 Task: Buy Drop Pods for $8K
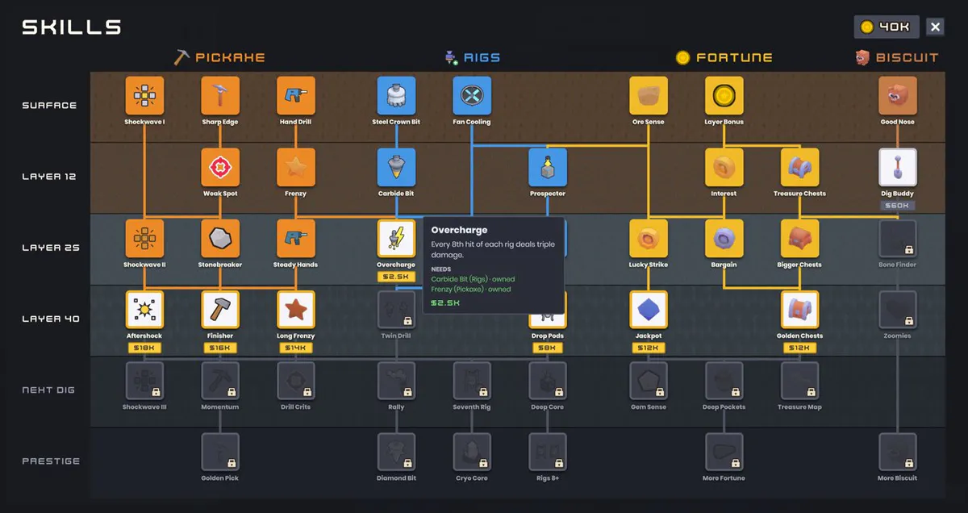[x=548, y=348]
